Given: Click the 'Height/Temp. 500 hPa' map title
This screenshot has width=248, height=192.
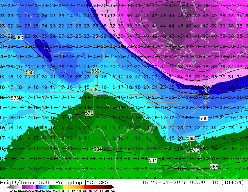Looking at the screenshot, I should point(31,183).
